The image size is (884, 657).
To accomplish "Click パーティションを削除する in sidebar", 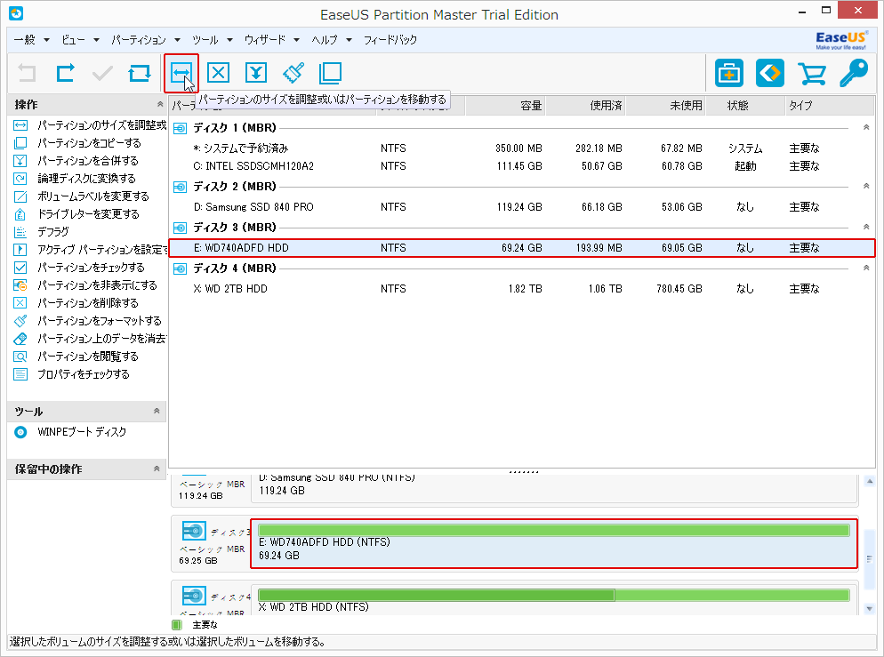I will click(88, 303).
